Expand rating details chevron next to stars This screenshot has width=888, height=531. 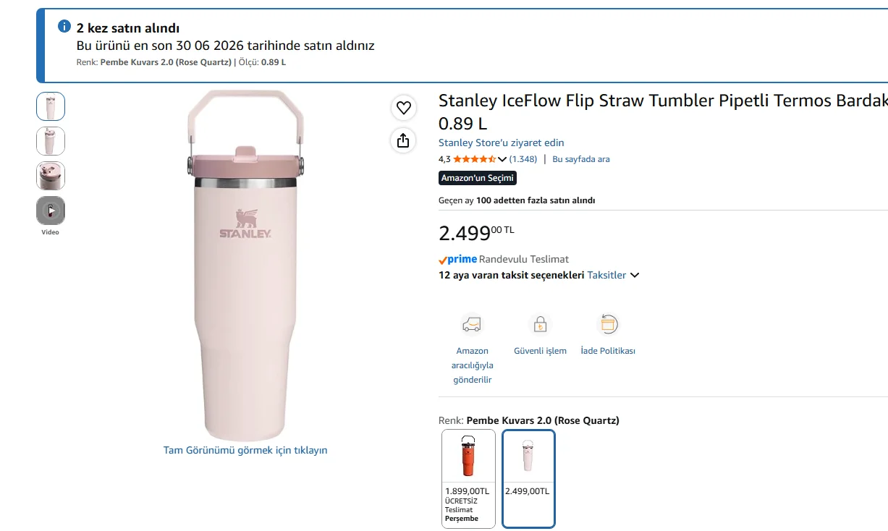click(x=502, y=159)
